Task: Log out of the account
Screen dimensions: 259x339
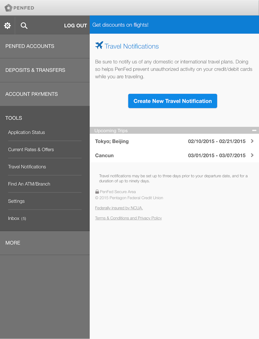Action: 75,26
